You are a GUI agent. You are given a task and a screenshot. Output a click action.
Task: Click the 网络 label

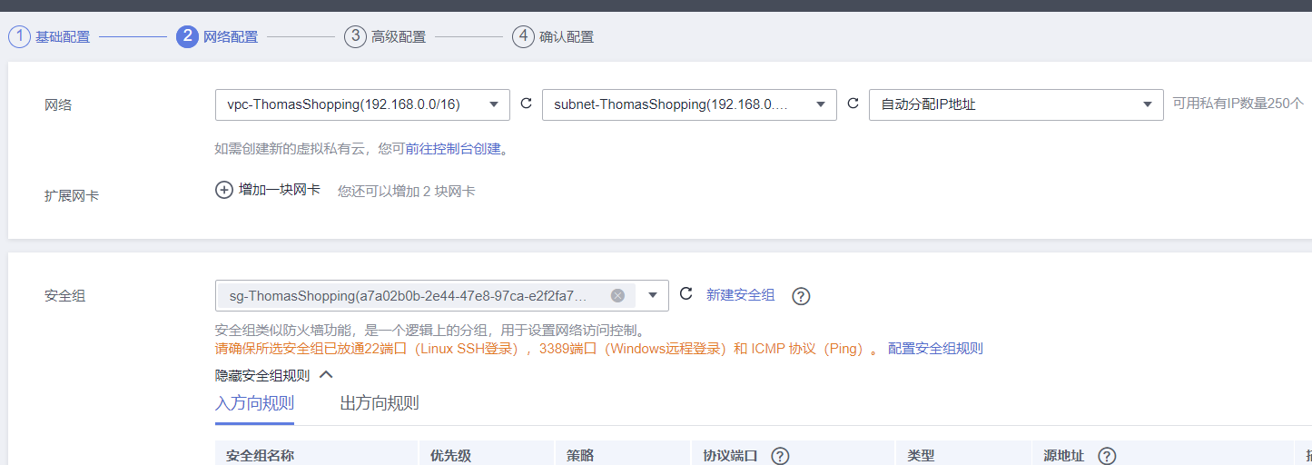point(58,104)
